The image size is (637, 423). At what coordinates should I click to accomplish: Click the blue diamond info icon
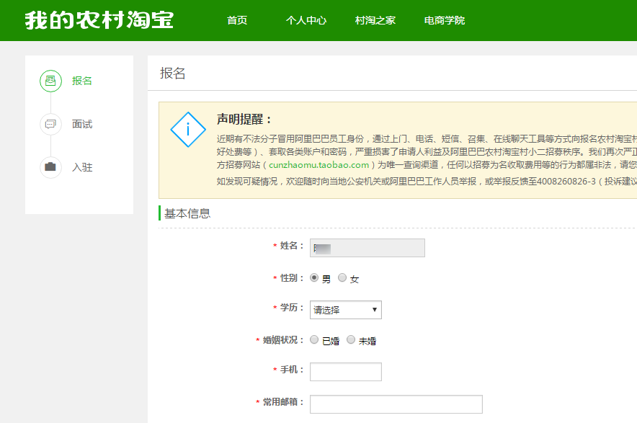click(187, 130)
